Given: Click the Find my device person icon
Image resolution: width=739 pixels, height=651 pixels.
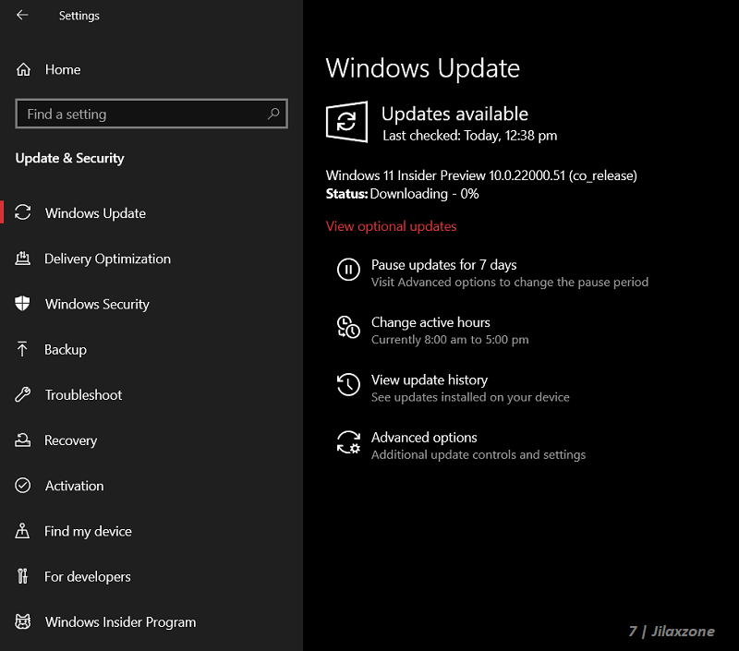Looking at the screenshot, I should [22, 531].
